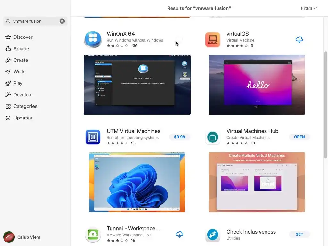This screenshot has height=246, width=328.
Task: Click the search magnifier icon
Action: pos(8,21)
